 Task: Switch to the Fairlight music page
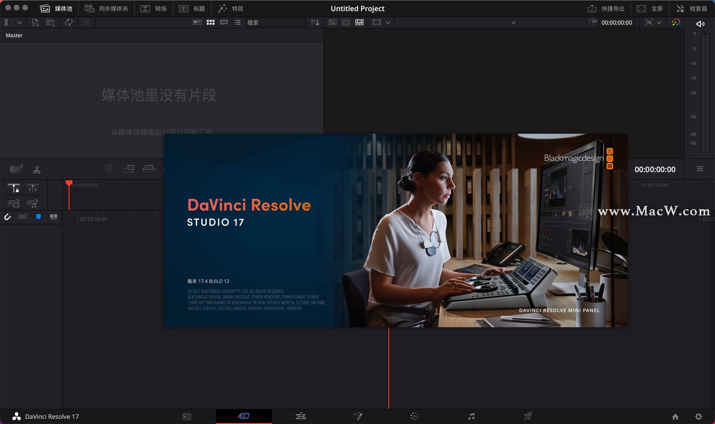471,416
